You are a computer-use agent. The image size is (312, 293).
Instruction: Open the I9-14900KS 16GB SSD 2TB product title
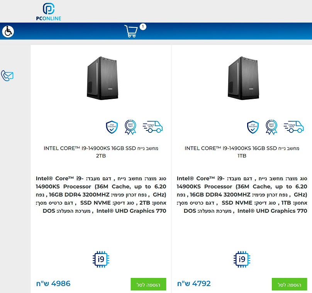click(101, 152)
